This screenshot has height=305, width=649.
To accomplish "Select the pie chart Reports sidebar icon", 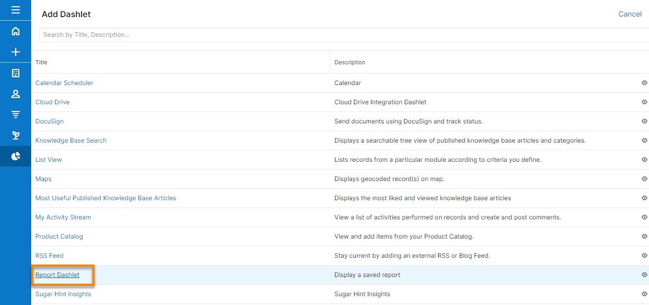I will pyautogui.click(x=16, y=156).
